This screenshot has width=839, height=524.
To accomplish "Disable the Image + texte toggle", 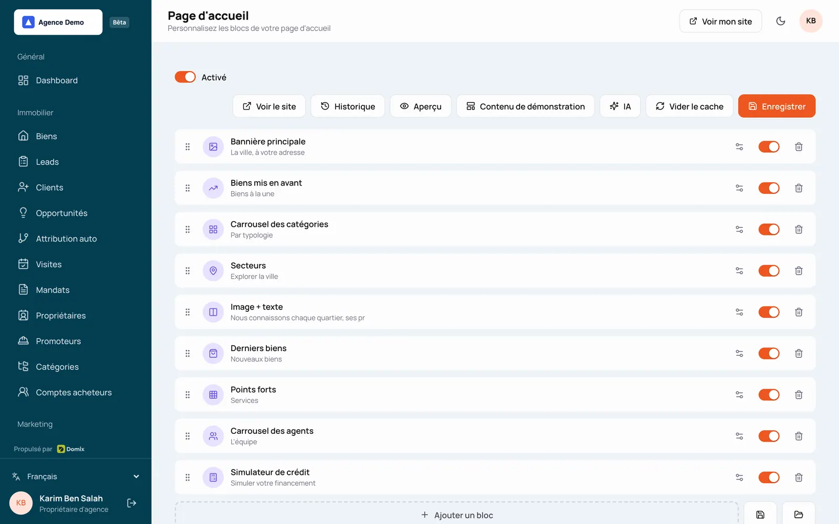I will [769, 312].
